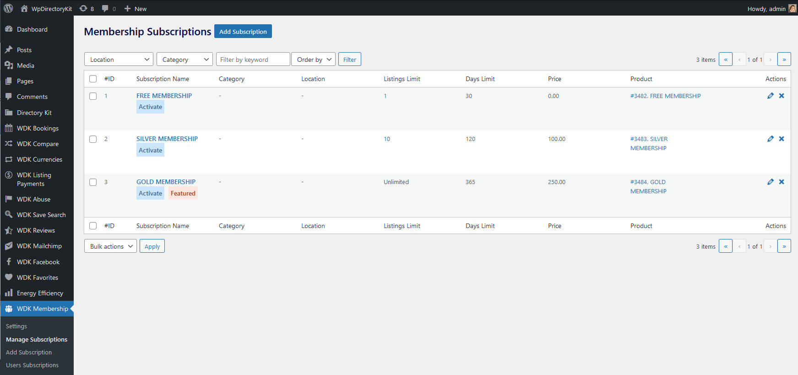Viewport: 798px width, 375px height.
Task: Toggle select-all checkbox in table footer
Action: point(93,226)
